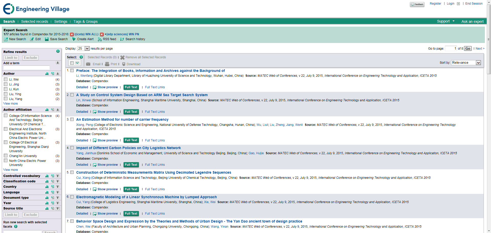
Task: Click Show preview for result 6
Action: click(x=105, y=214)
